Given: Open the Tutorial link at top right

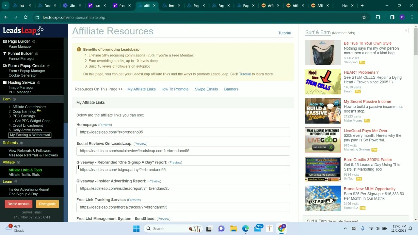Looking at the screenshot, I should click(x=284, y=33).
